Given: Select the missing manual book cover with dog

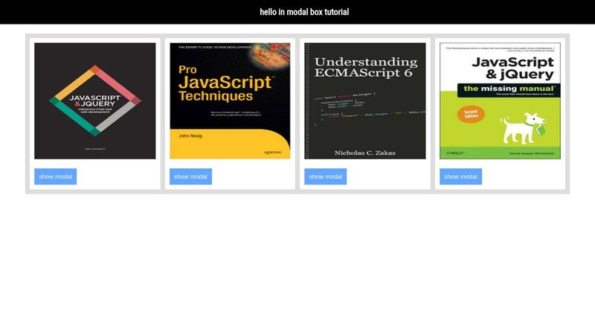Looking at the screenshot, I should tap(500, 101).
